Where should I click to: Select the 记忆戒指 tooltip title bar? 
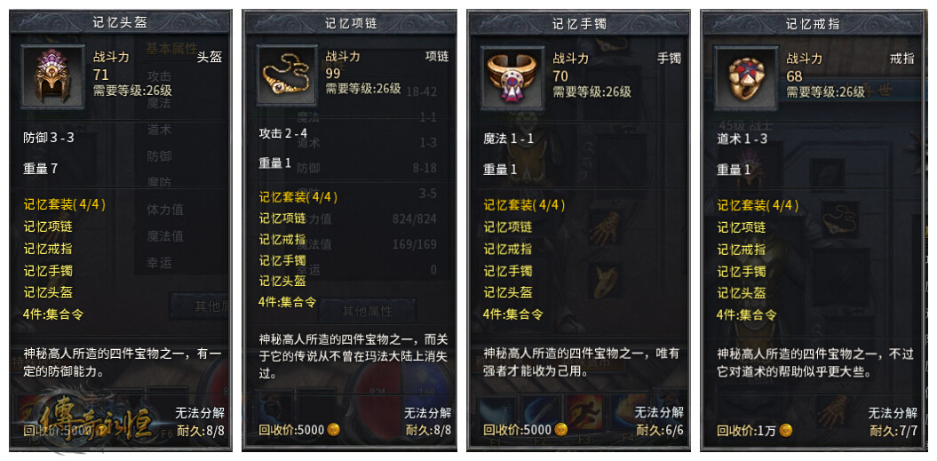pyautogui.click(x=813, y=24)
